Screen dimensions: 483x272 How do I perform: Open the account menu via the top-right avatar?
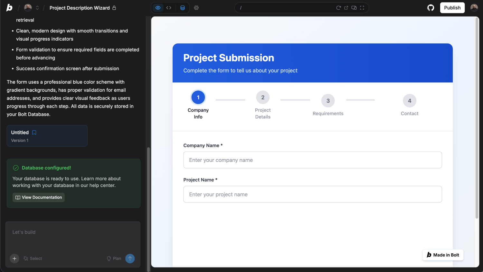(x=474, y=7)
